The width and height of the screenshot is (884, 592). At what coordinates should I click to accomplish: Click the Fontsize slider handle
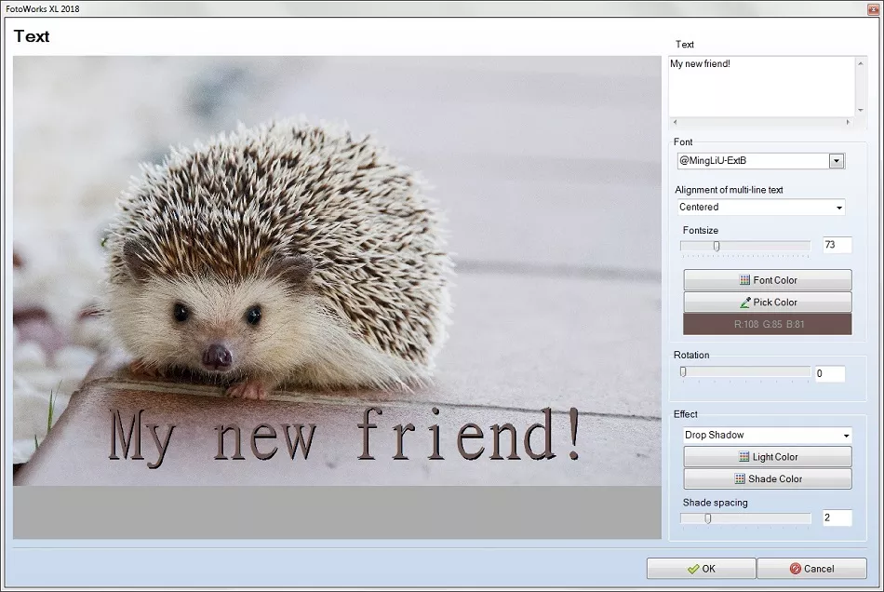click(717, 246)
